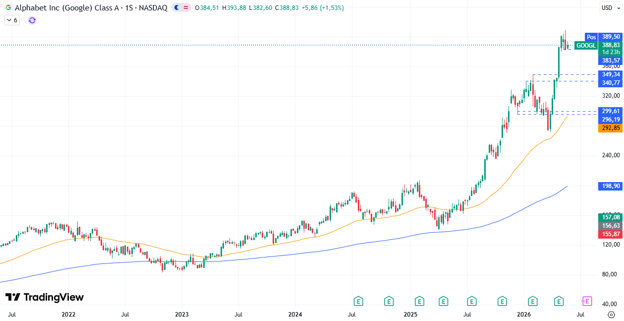
Task: Click the 2023 label on the time axis
Action: [182, 314]
